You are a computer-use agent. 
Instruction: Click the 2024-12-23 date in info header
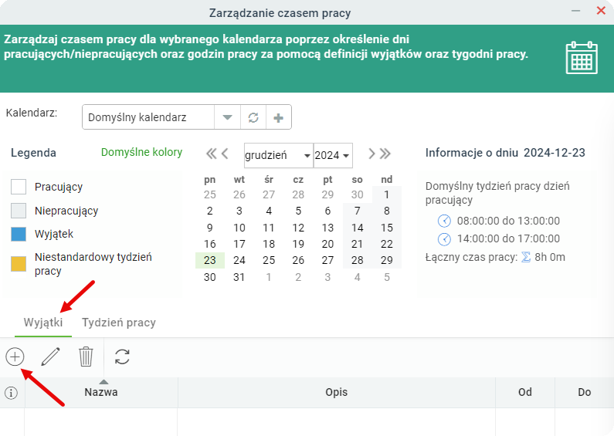click(555, 153)
